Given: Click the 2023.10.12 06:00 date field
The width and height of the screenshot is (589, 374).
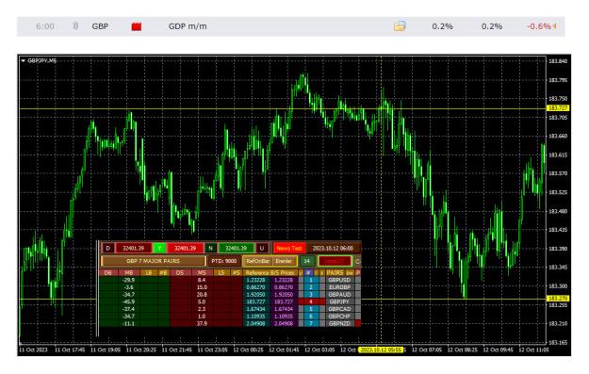Looking at the screenshot, I should tap(333, 248).
